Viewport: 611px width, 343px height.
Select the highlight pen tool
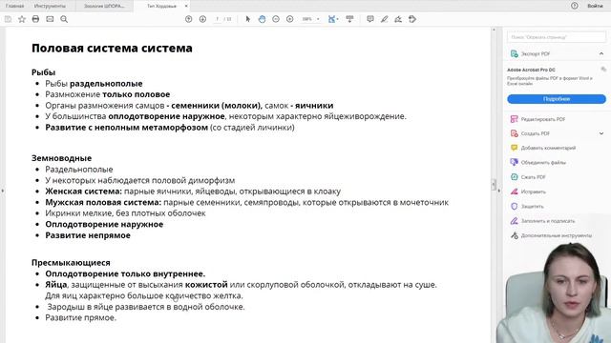coord(384,19)
